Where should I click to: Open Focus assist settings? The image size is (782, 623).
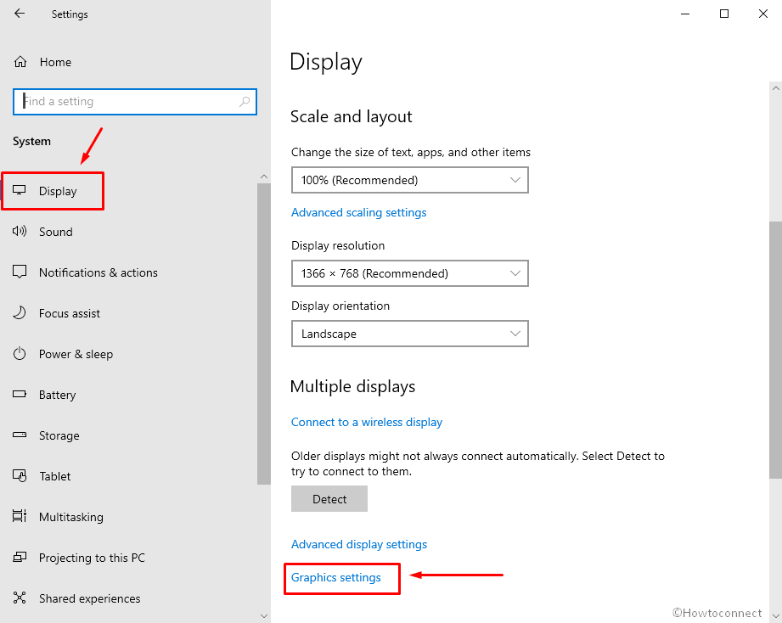point(20,312)
